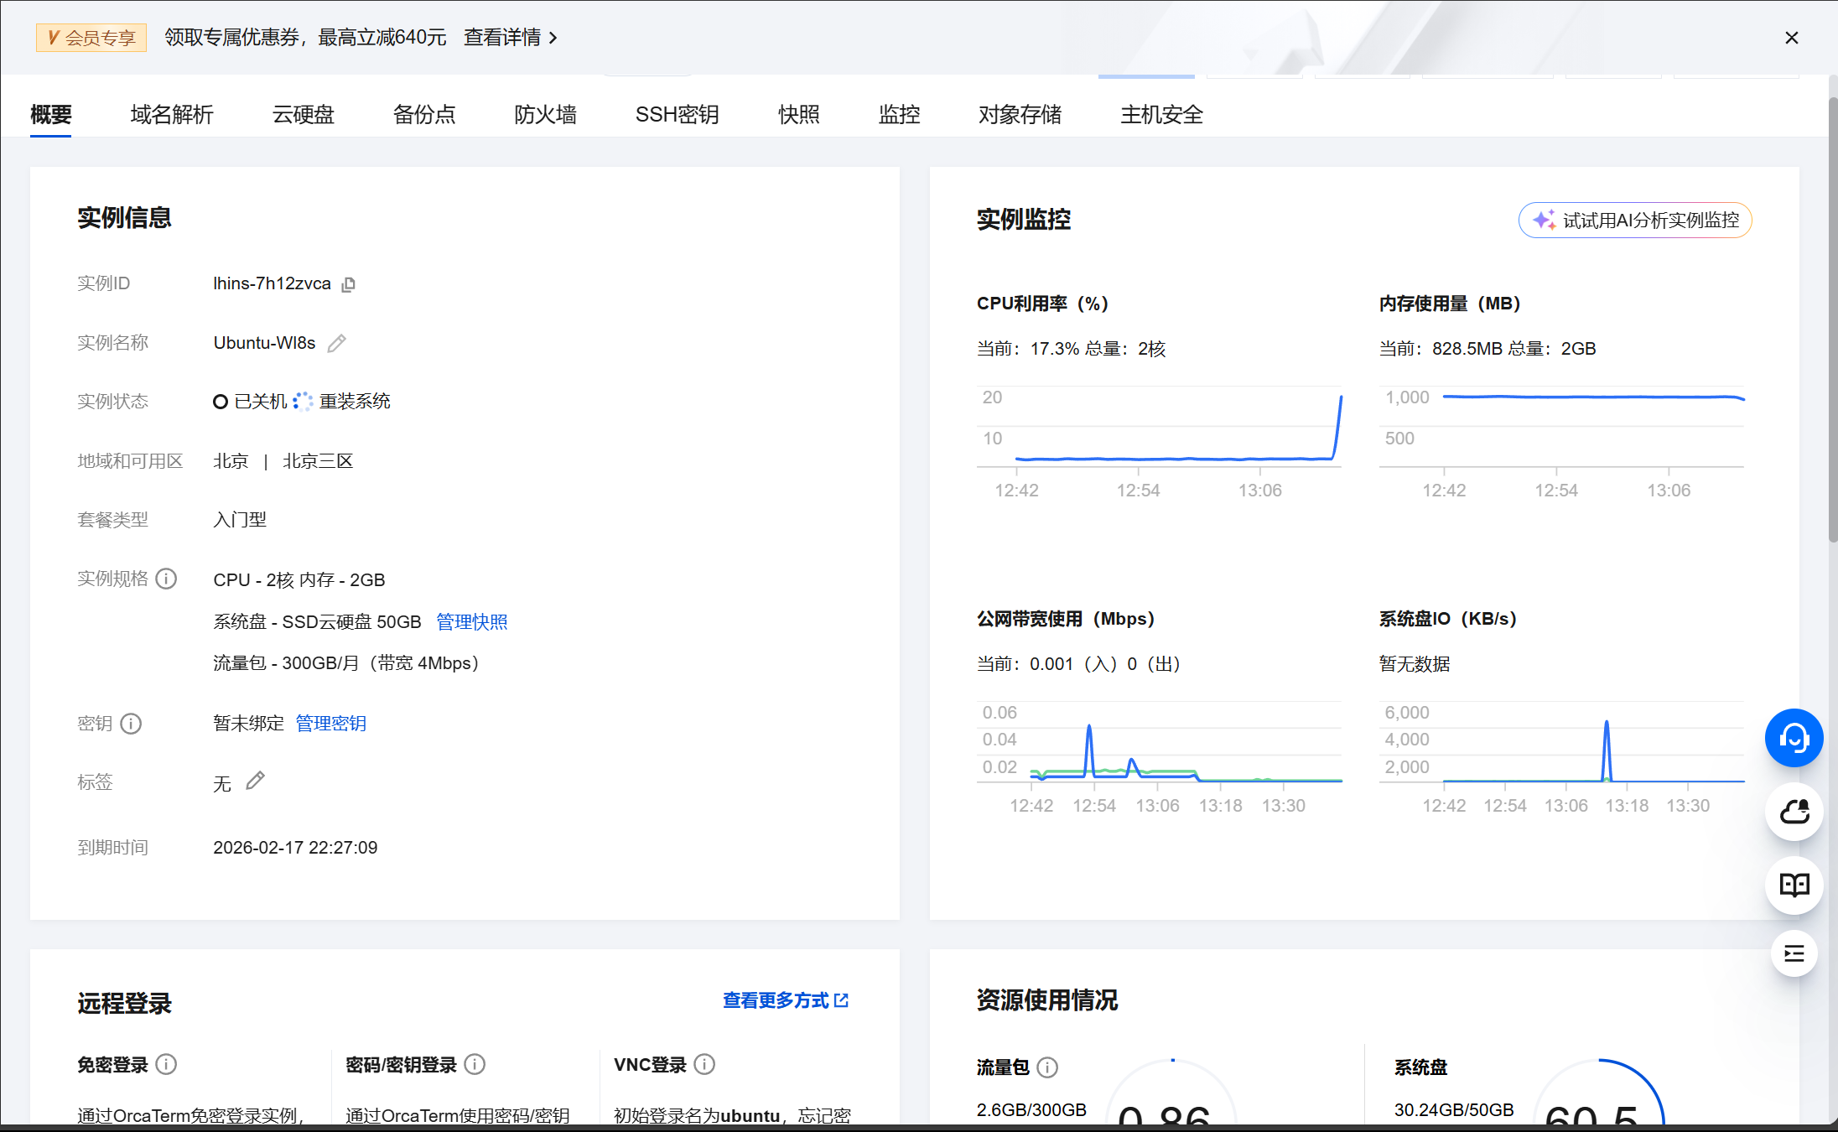Open the 监控 tab
Image resolution: width=1838 pixels, height=1132 pixels.
tap(899, 114)
